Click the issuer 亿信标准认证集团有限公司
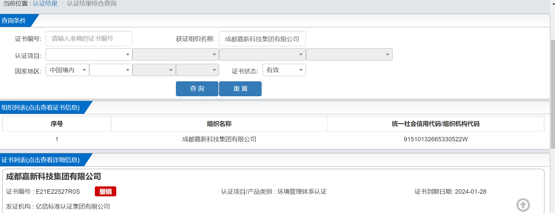Screen dimensions: 555x213 point(73,207)
